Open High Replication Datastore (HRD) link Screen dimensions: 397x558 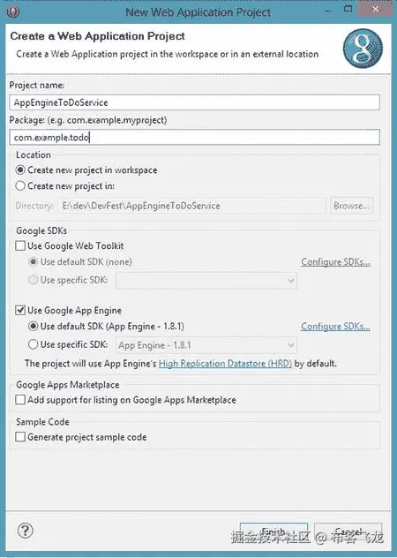pyautogui.click(x=225, y=364)
